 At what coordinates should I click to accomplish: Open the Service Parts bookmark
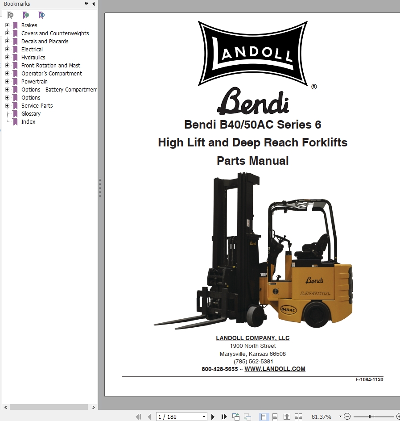[37, 106]
